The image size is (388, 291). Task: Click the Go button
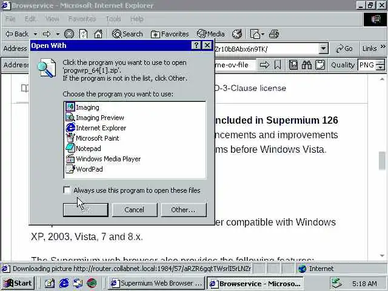344,48
